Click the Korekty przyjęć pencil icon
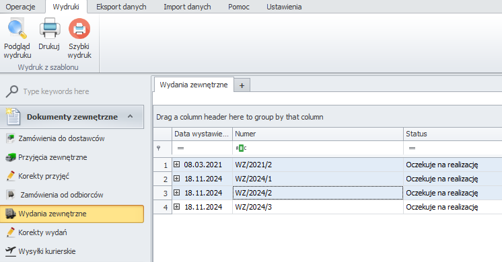The height and width of the screenshot is (262, 502). tap(11, 176)
